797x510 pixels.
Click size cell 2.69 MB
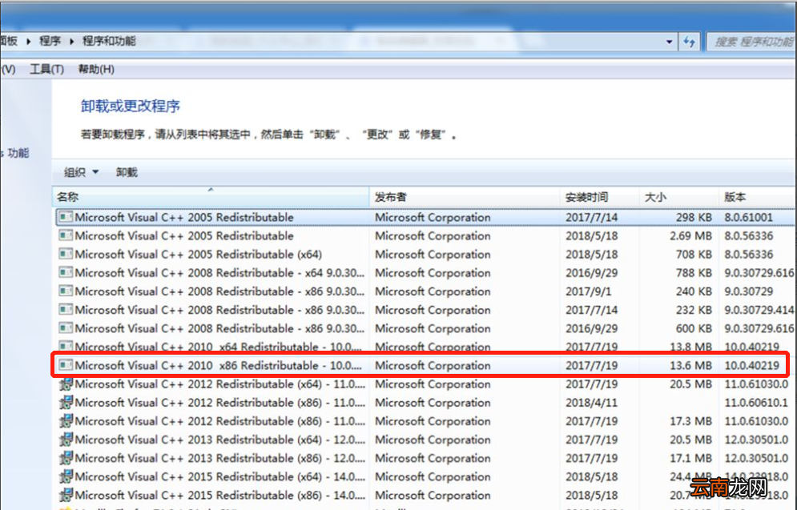coord(690,235)
